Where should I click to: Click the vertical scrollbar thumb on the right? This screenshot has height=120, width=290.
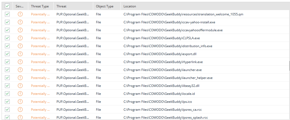pos(289,66)
